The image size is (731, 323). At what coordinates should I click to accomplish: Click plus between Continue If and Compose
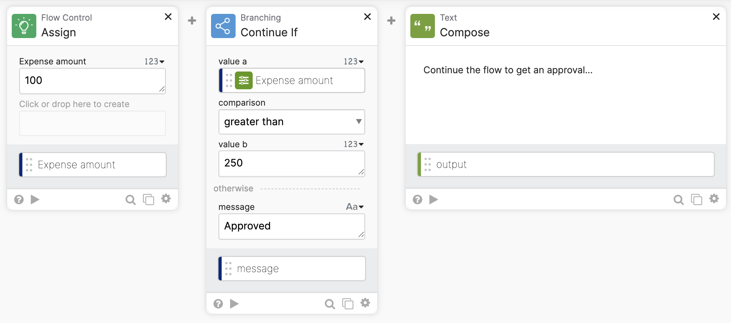391,21
